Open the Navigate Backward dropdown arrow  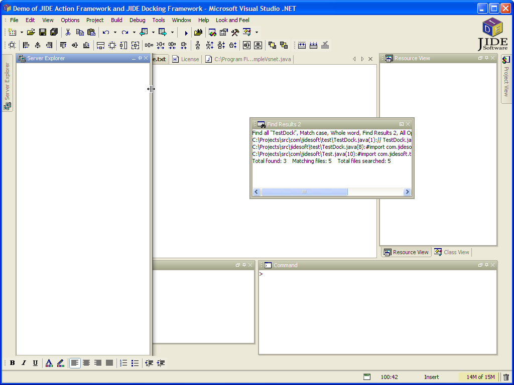153,32
